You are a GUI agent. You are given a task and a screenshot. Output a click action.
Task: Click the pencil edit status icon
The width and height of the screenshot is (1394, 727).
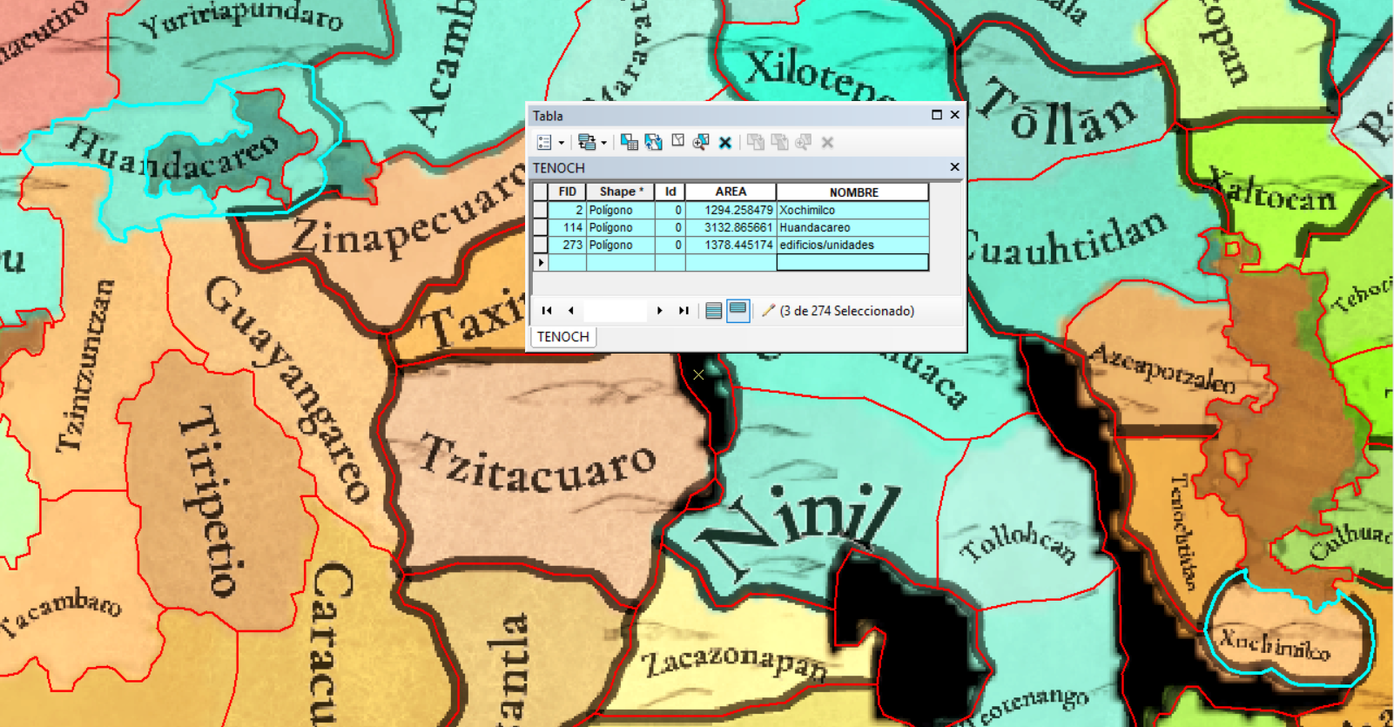[768, 310]
